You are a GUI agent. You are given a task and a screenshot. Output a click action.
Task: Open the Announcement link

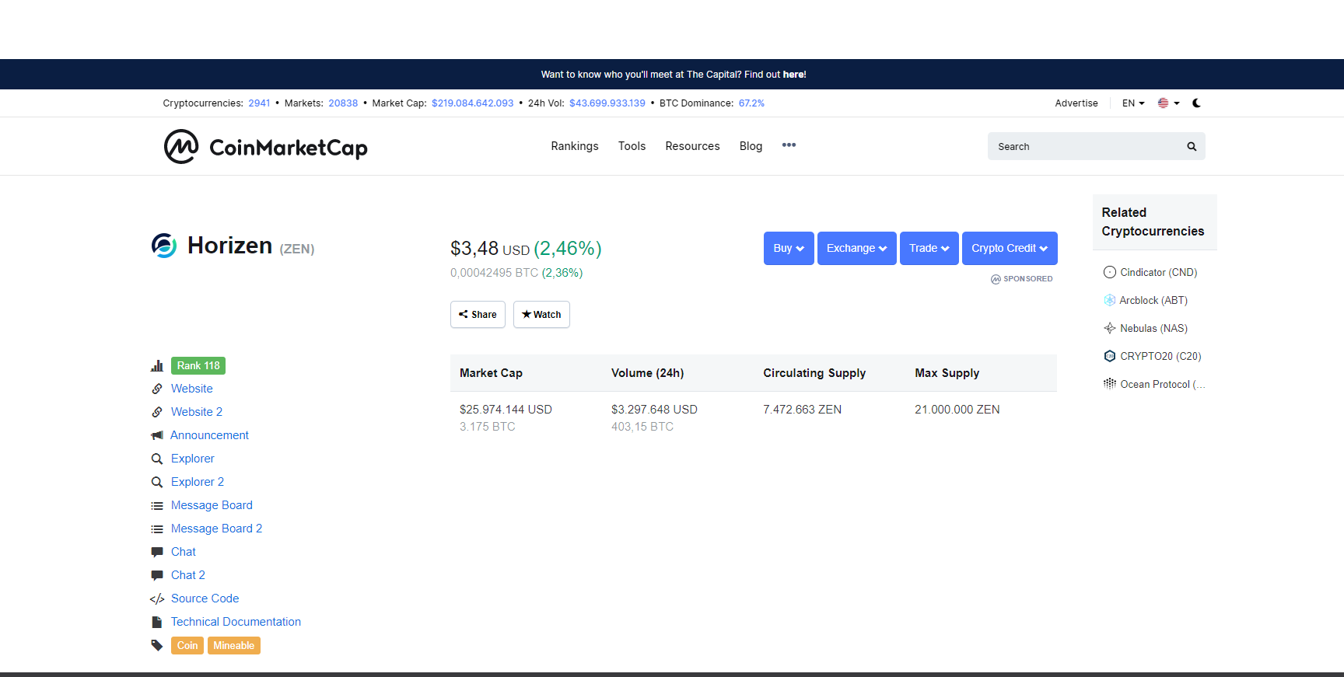[x=209, y=435]
